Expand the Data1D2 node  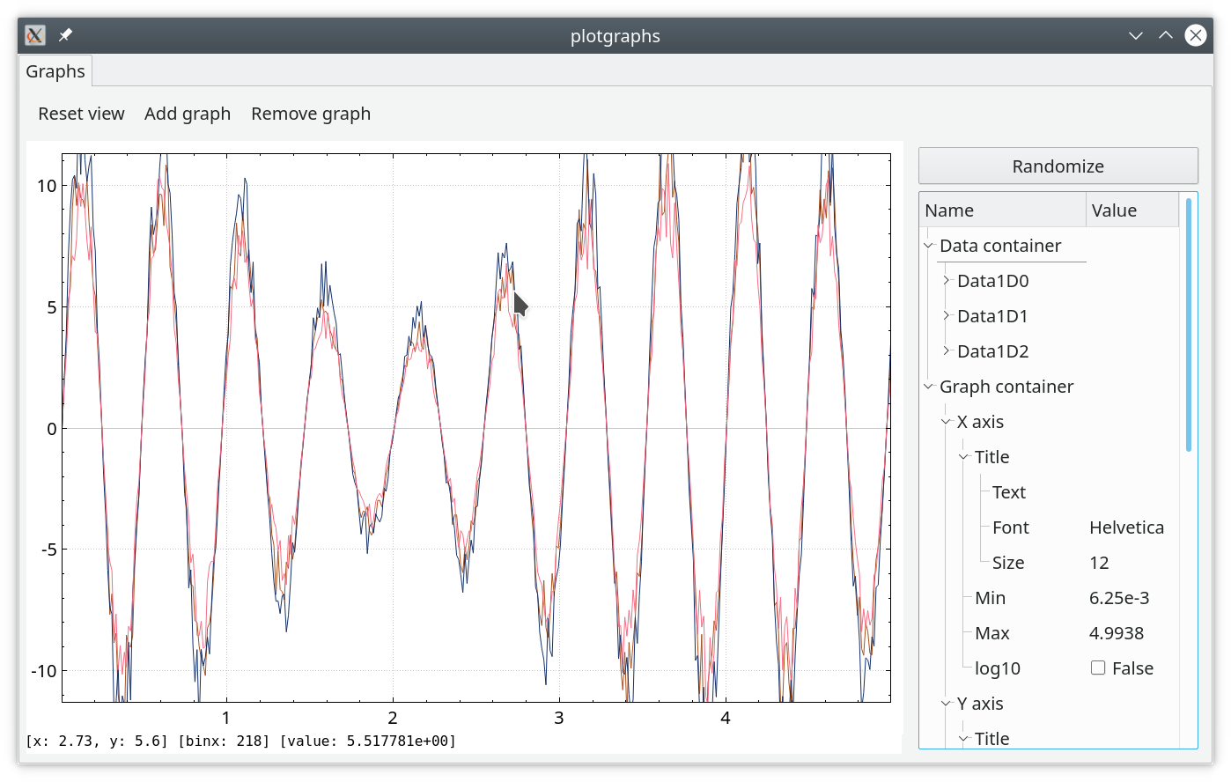946,351
